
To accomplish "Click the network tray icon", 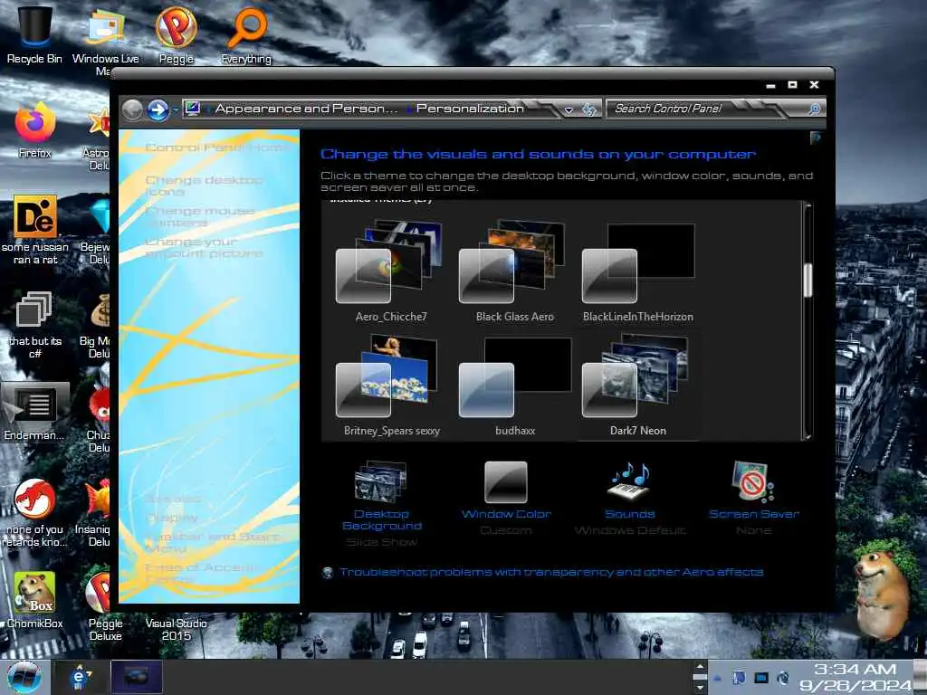I will 761,678.
